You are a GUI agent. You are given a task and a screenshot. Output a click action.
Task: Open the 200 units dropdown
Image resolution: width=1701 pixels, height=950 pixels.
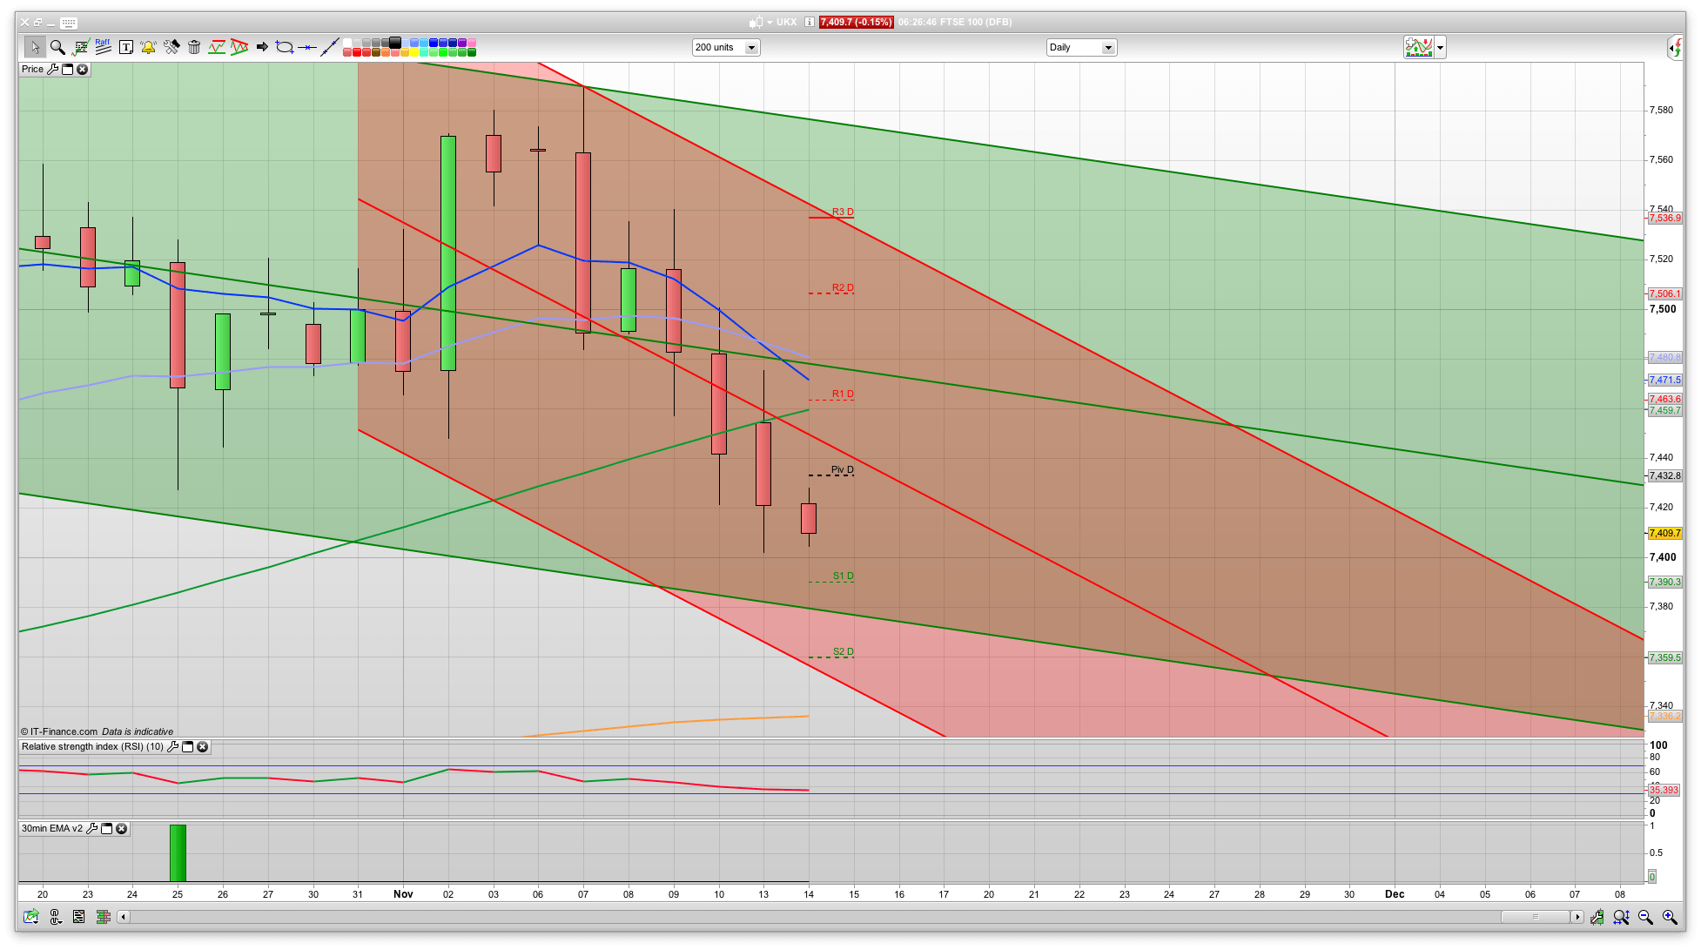pyautogui.click(x=726, y=47)
